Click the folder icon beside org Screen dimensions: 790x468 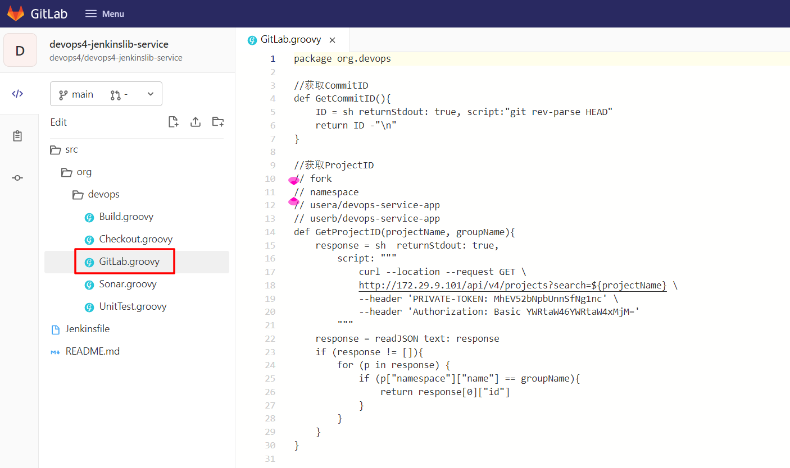coord(66,172)
